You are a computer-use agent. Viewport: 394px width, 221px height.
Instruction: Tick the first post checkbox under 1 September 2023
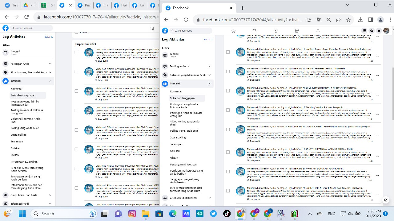point(76,52)
